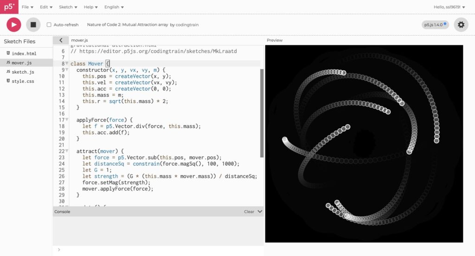The width and height of the screenshot is (475, 256).
Task: Click the console prompt arrow icon
Action: pyautogui.click(x=58, y=250)
